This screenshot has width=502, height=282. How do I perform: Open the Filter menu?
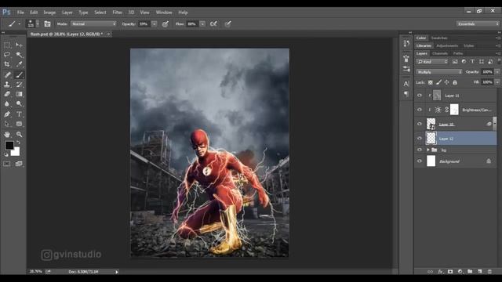click(x=117, y=13)
